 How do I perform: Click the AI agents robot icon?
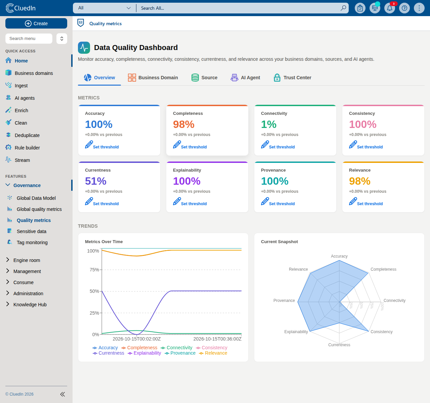coord(8,98)
